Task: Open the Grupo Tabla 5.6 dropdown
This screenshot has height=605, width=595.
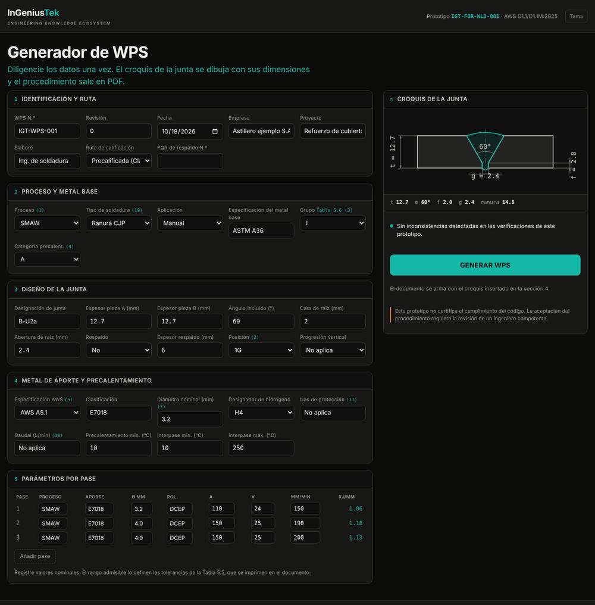Action: [x=333, y=223]
